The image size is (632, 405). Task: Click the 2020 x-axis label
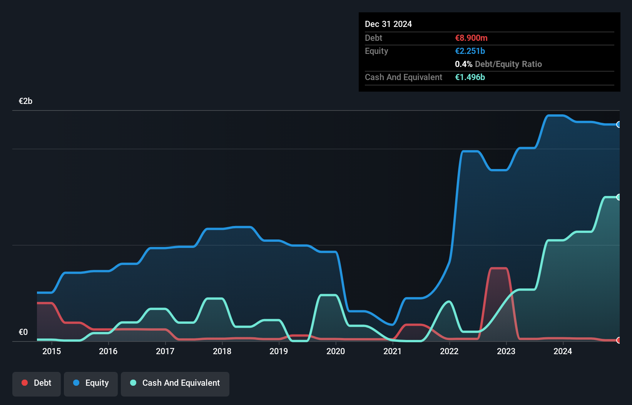click(x=336, y=351)
